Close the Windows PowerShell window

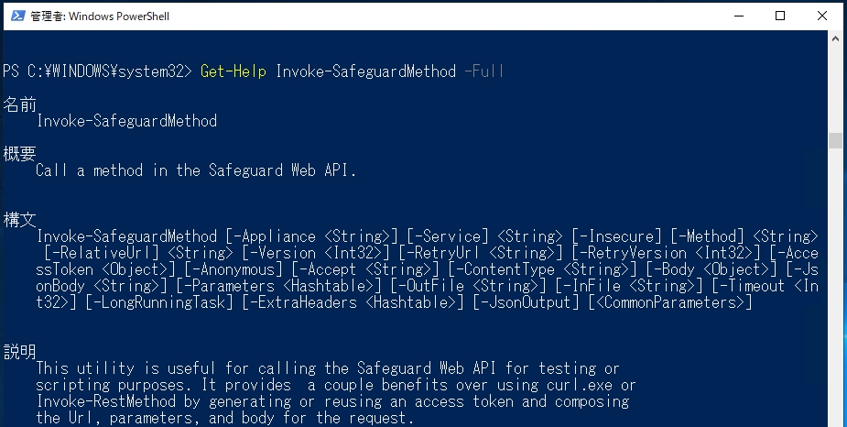click(x=821, y=16)
